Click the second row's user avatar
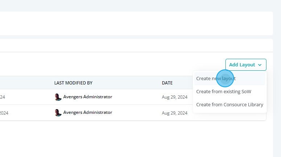The image size is (281, 157). click(58, 112)
